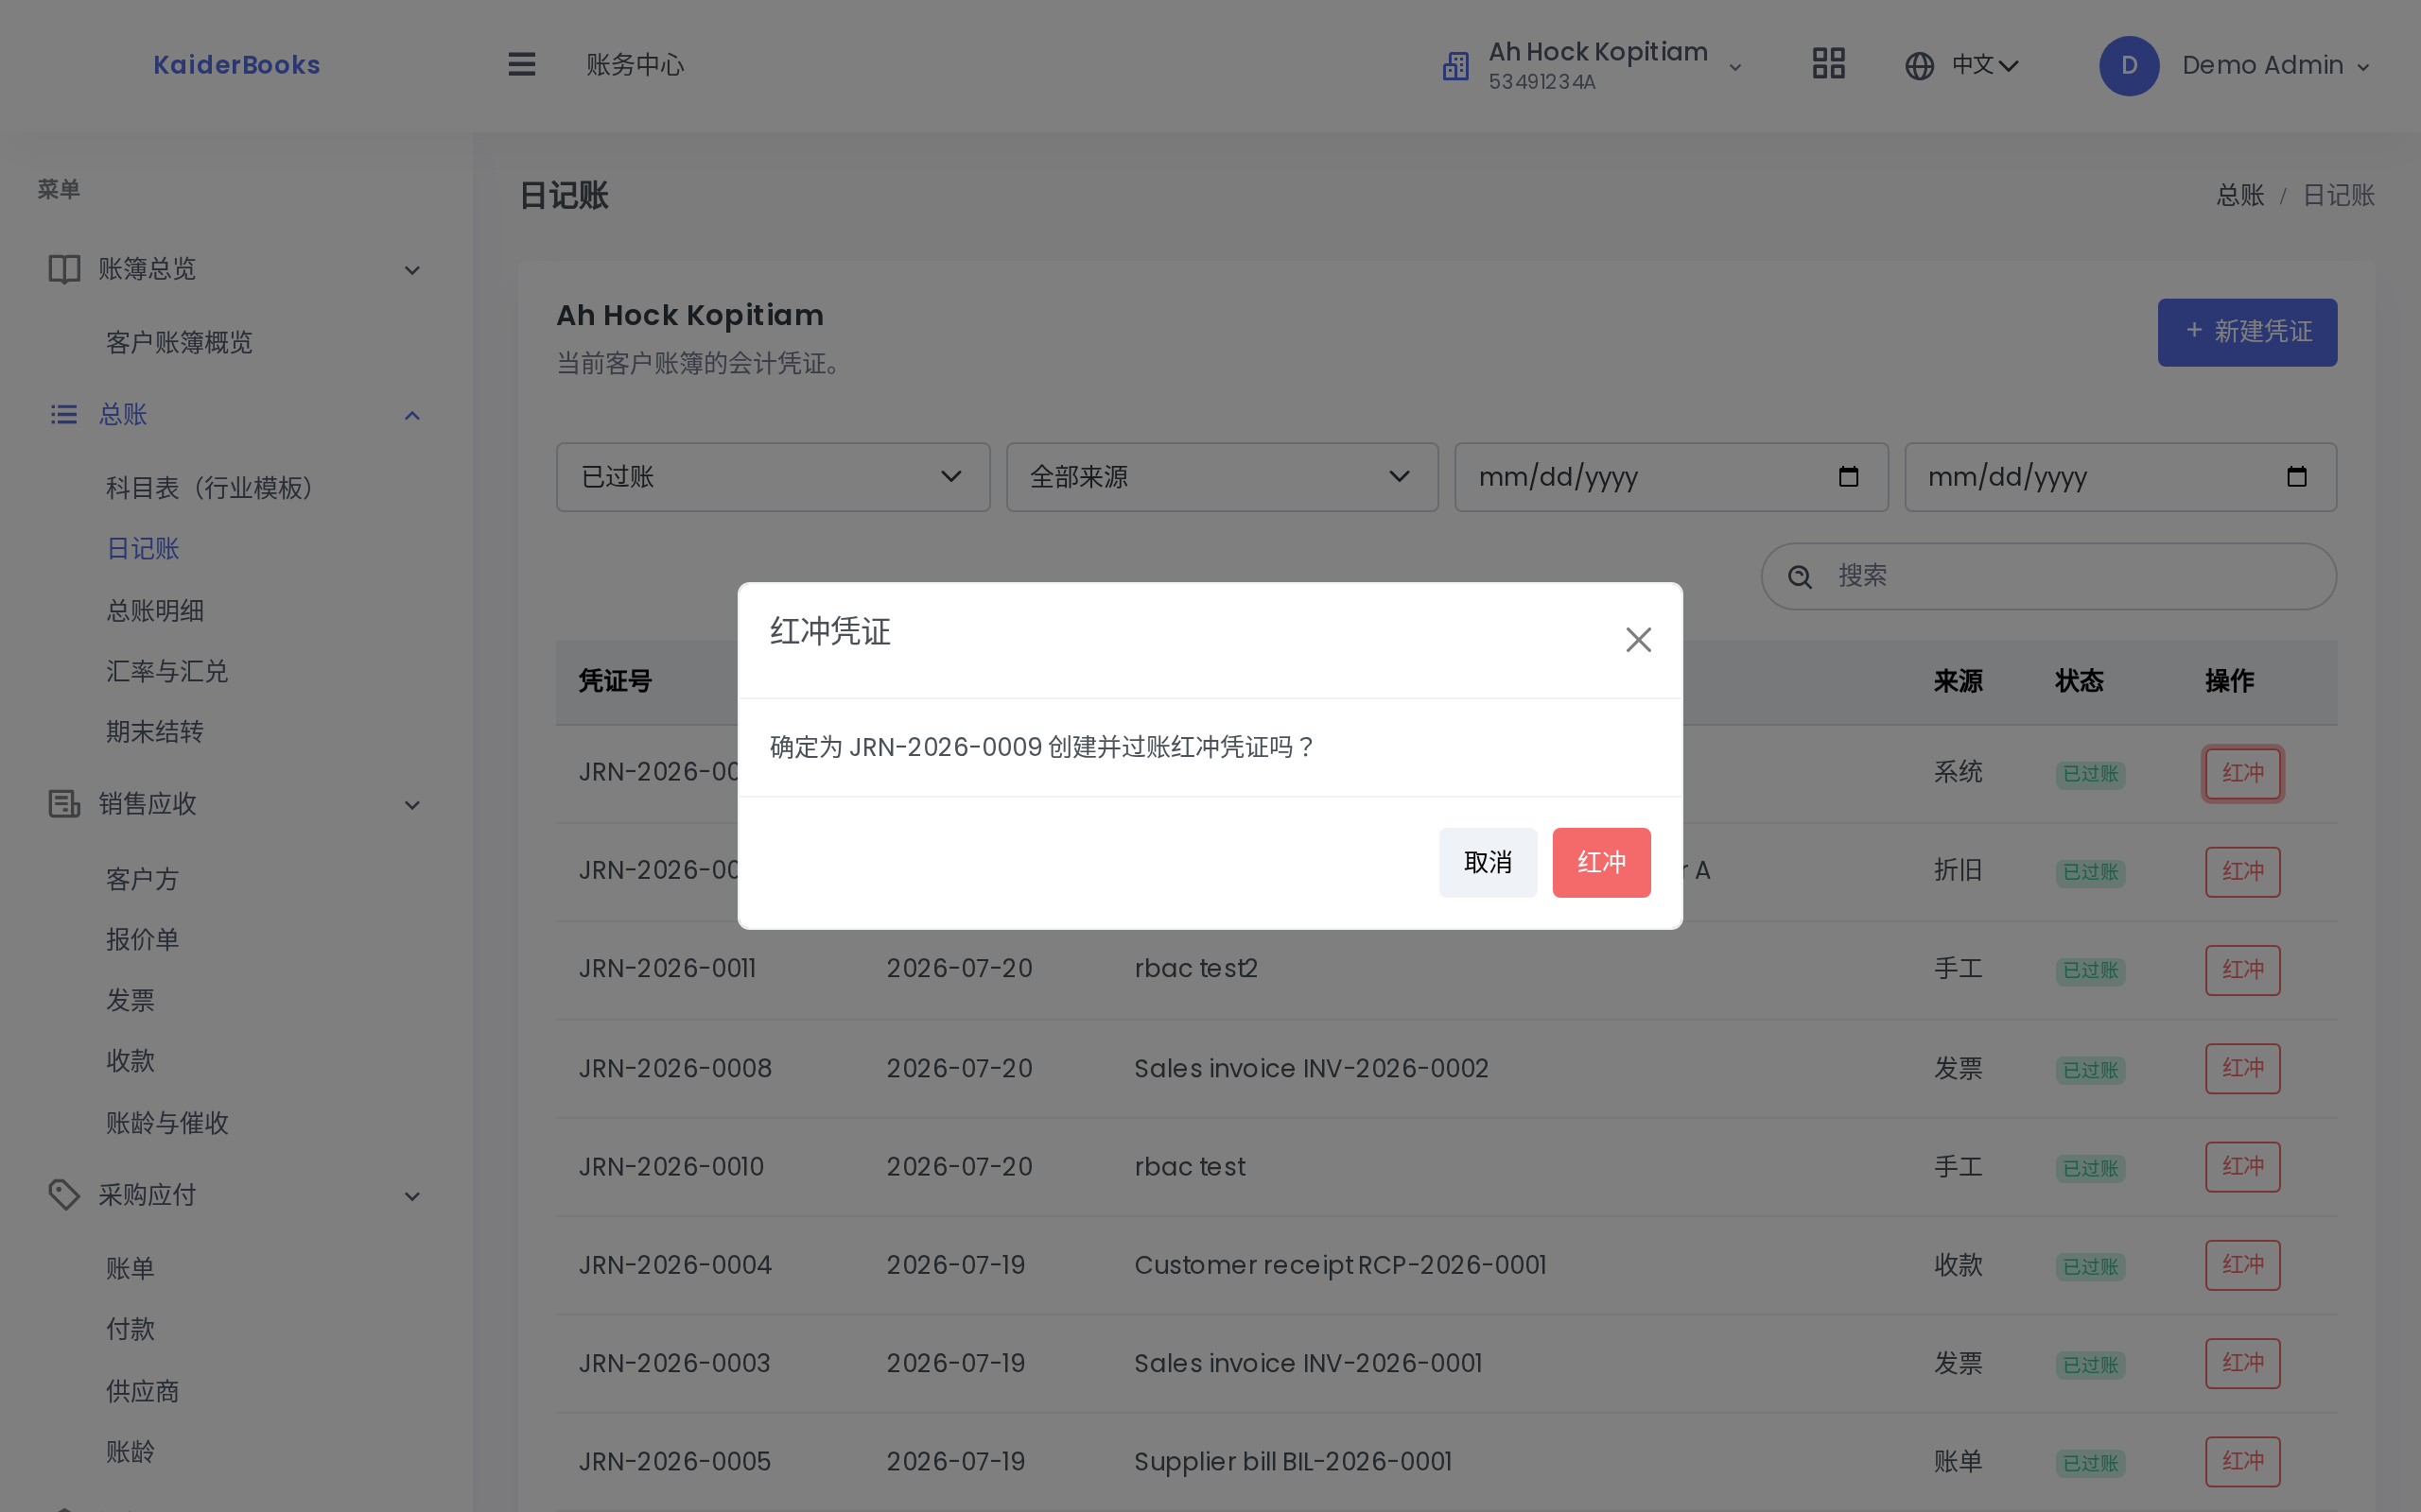Click description Sales invoice INV-2026-0002
Screen dimensions: 2421x1512
(1311, 1069)
